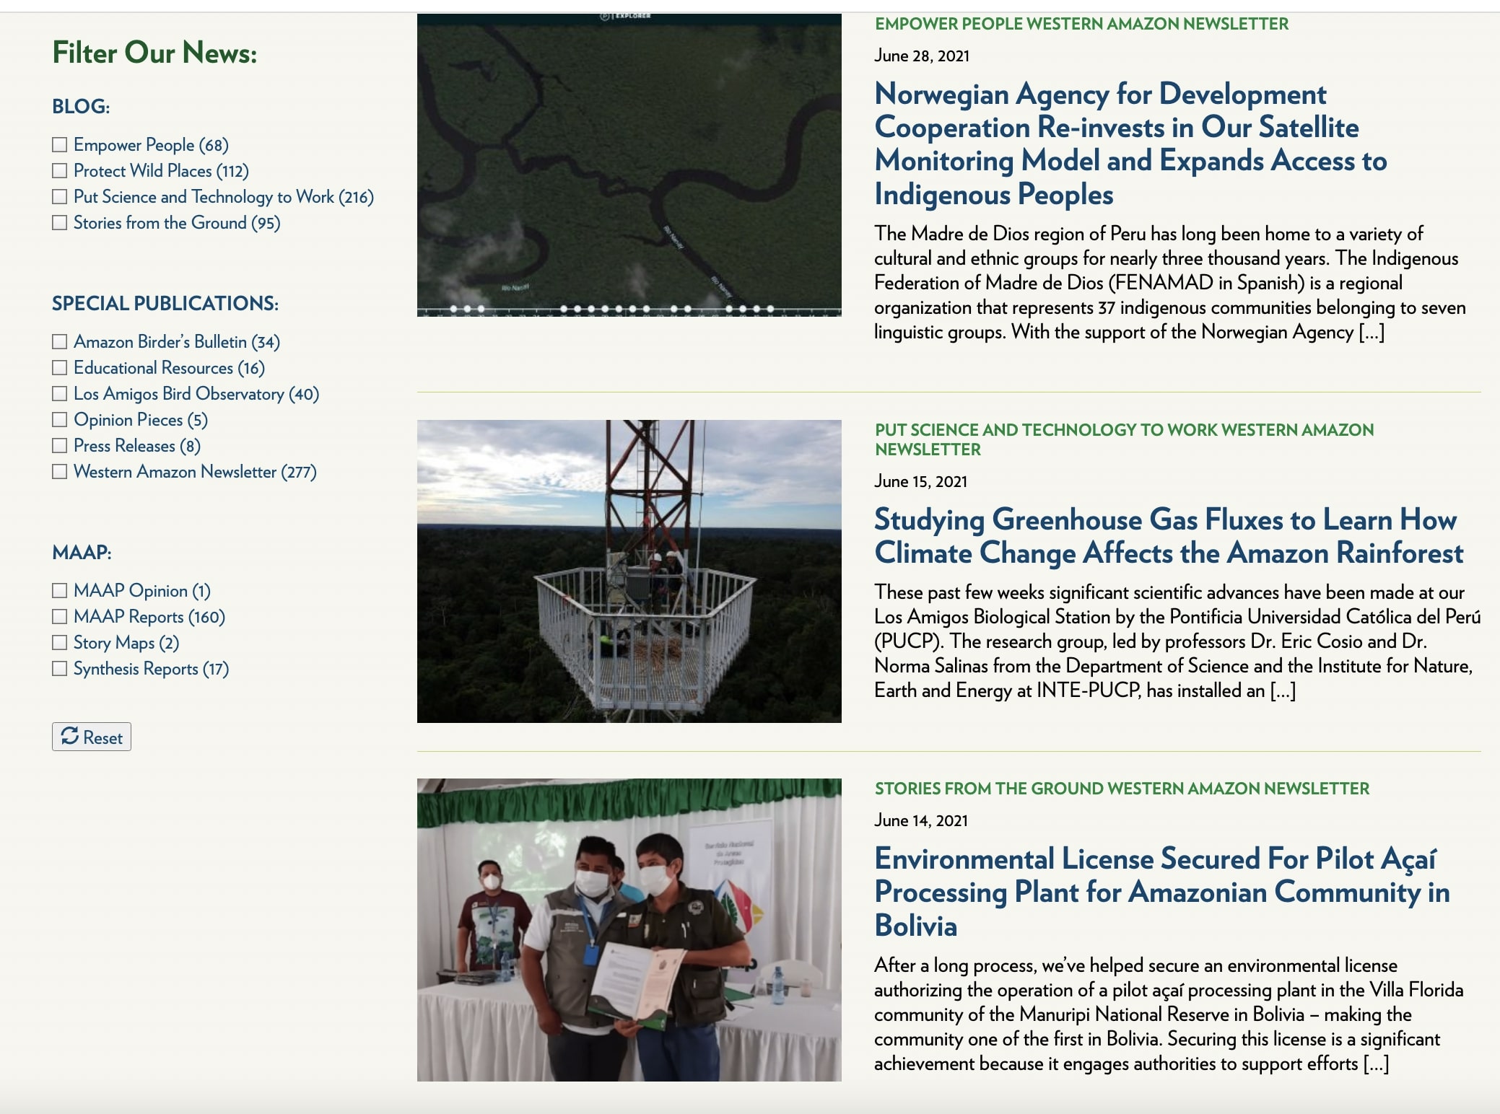The width and height of the screenshot is (1500, 1114).
Task: Enable the MAAP Reports checkbox
Action: point(60,617)
